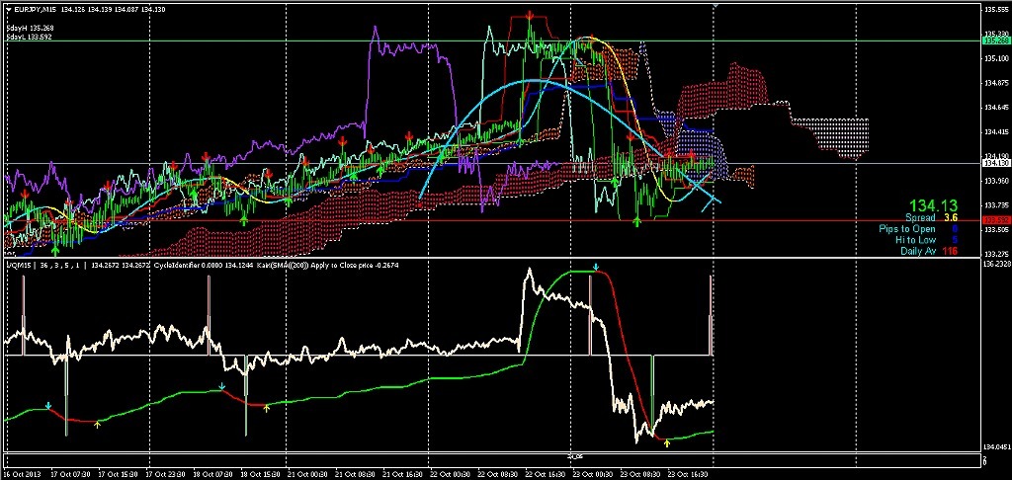Select the leftmost cyan arrow in indicator window

48,405
